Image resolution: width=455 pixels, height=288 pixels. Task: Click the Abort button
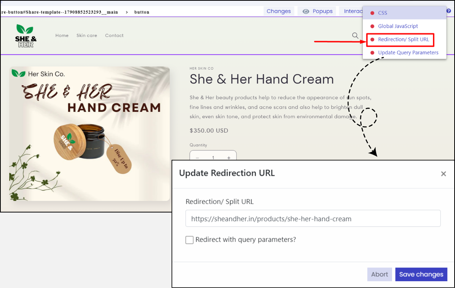(380, 274)
